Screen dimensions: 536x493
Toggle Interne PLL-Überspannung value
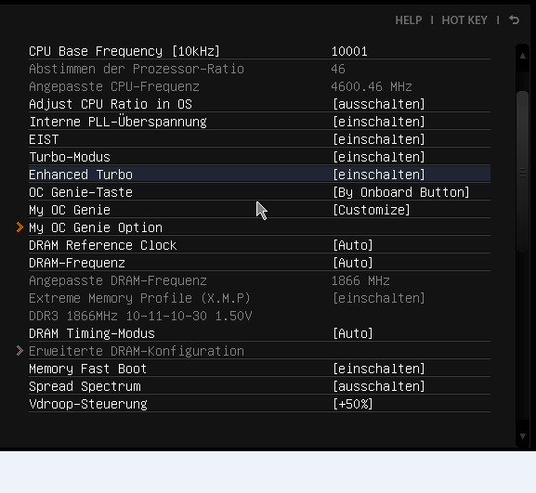coord(379,122)
